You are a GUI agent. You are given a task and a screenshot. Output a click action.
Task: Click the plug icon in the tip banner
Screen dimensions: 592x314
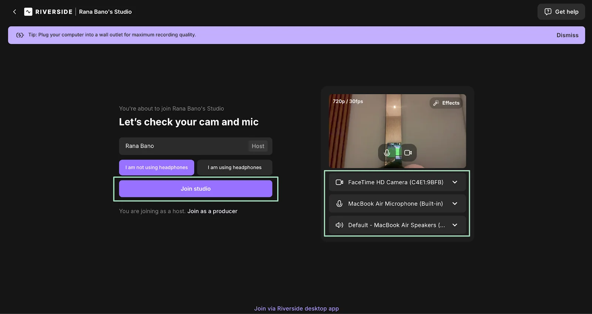point(20,35)
